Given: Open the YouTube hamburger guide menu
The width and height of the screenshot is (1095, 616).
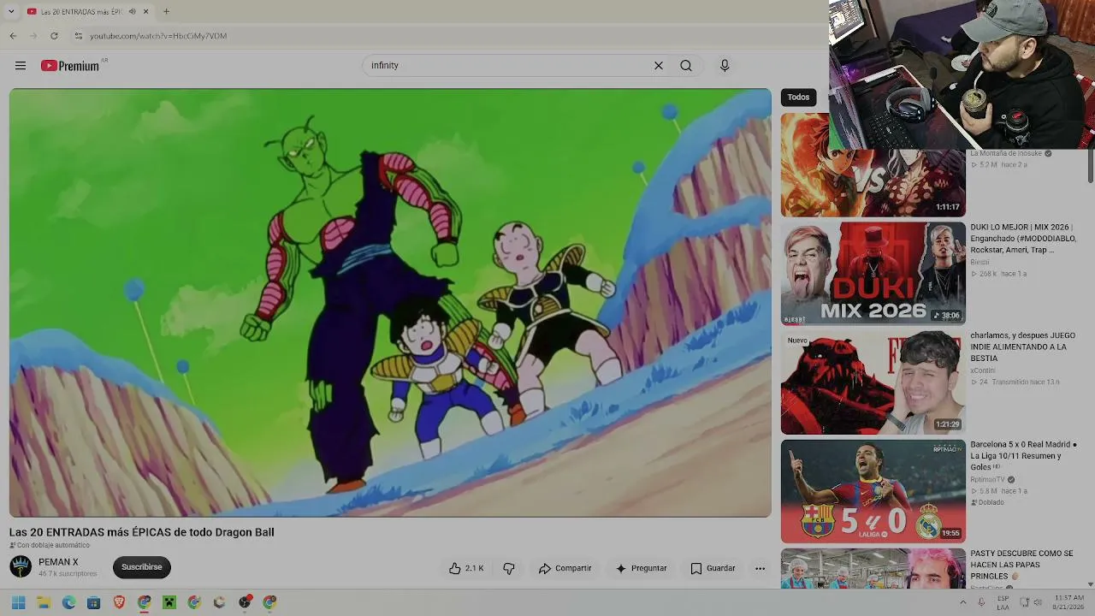Looking at the screenshot, I should coord(21,66).
